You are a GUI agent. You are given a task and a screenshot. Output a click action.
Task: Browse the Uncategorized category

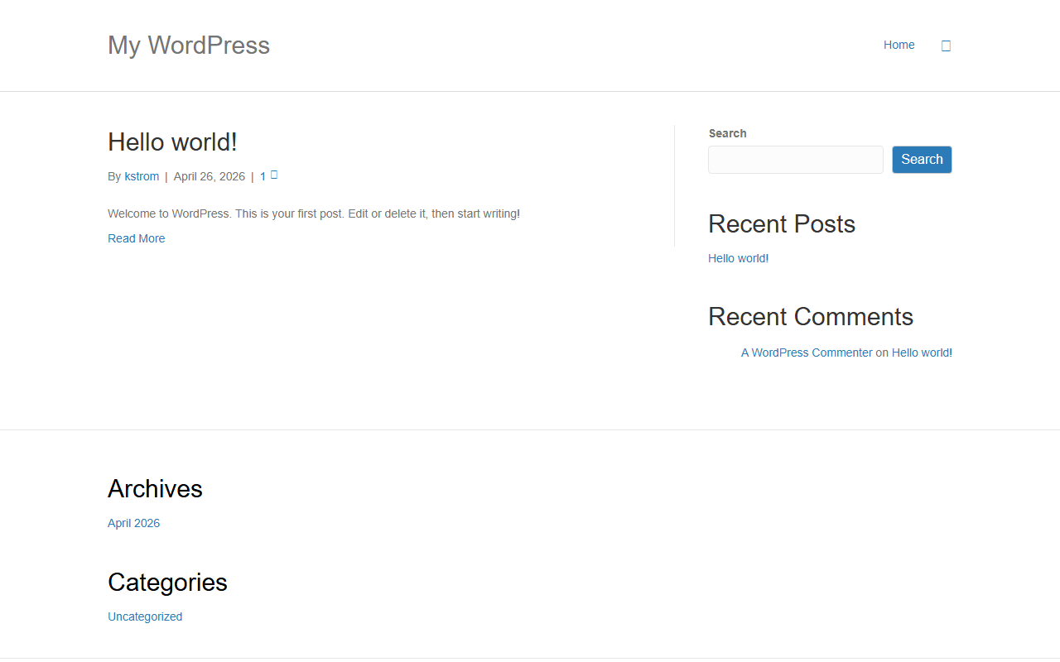pos(145,616)
